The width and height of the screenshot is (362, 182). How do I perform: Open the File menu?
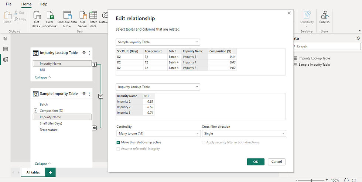pos(8,4)
